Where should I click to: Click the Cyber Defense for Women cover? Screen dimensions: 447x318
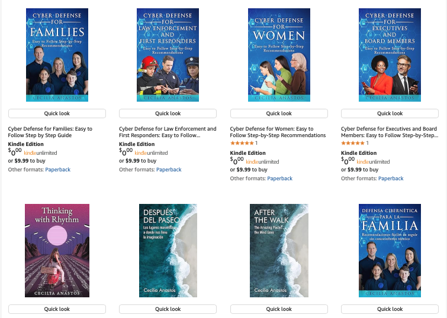coord(279,55)
